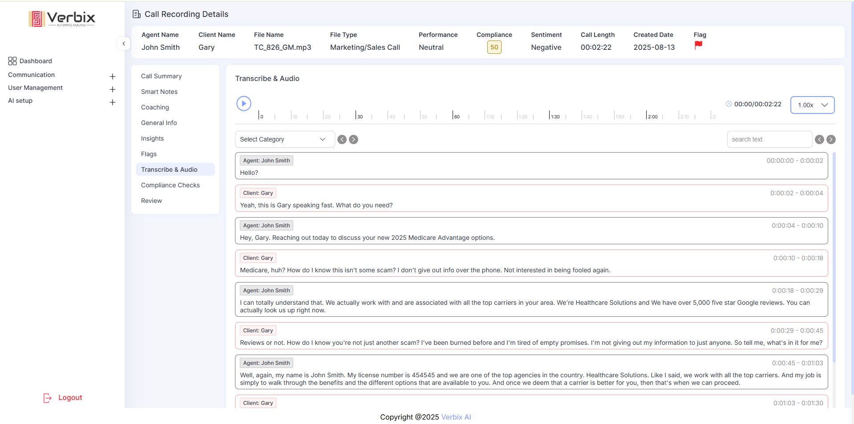Open the Select Category dropdown
The width and height of the screenshot is (854, 424).
coord(285,139)
